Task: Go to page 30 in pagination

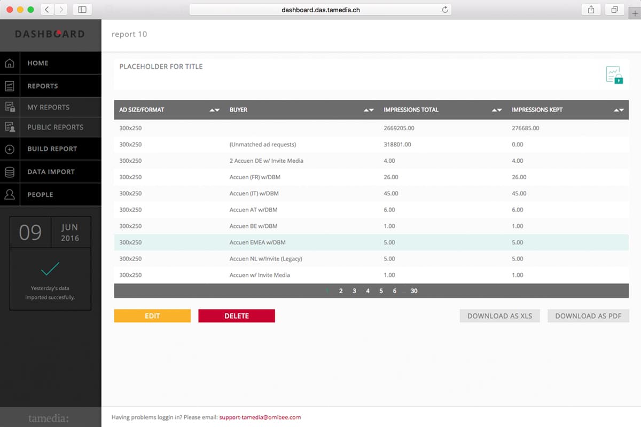Action: pyautogui.click(x=414, y=291)
